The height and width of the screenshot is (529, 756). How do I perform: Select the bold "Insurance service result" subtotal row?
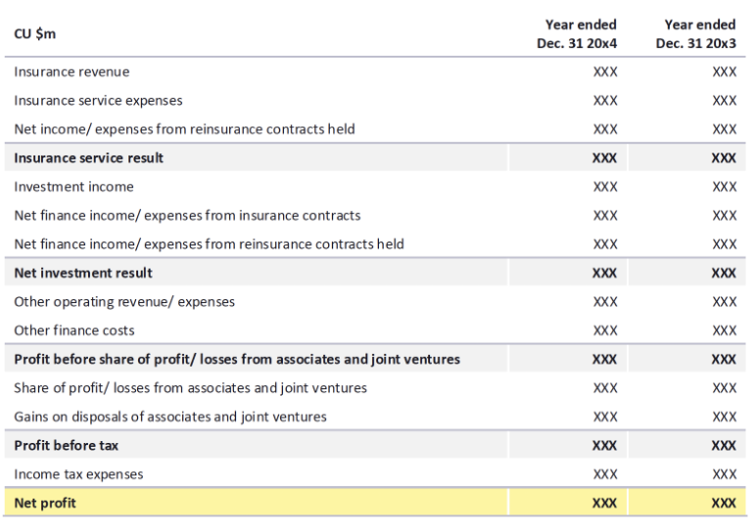click(89, 157)
